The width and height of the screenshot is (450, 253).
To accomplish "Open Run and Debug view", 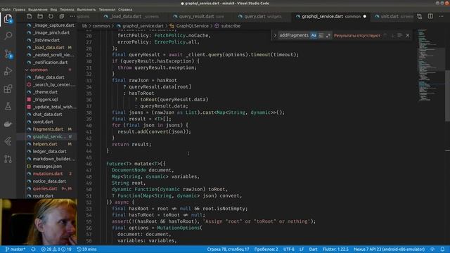I will [x=8, y=71].
